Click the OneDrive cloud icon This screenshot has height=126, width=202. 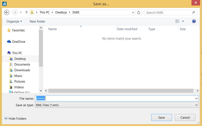9,41
